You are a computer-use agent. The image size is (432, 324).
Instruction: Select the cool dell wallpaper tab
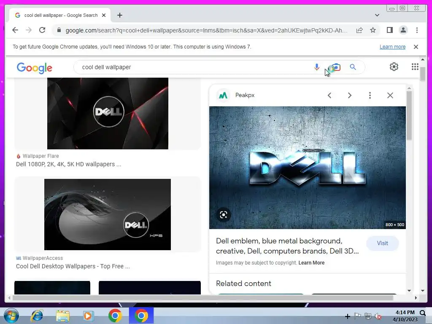(x=60, y=15)
